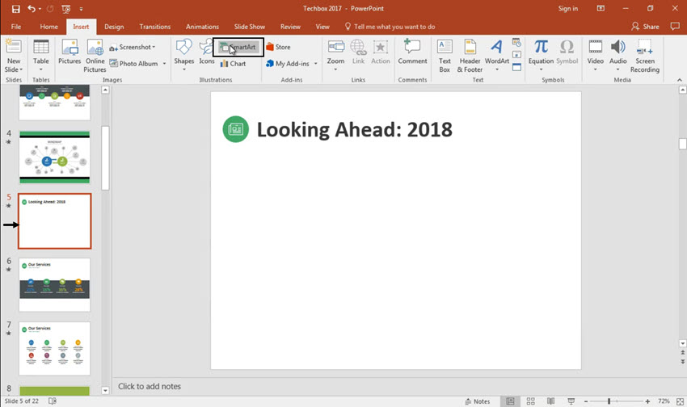The width and height of the screenshot is (687, 407).
Task: Click the Text Box tool
Action: [x=445, y=53]
